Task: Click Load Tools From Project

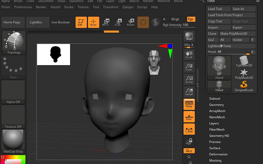Action: (231, 15)
